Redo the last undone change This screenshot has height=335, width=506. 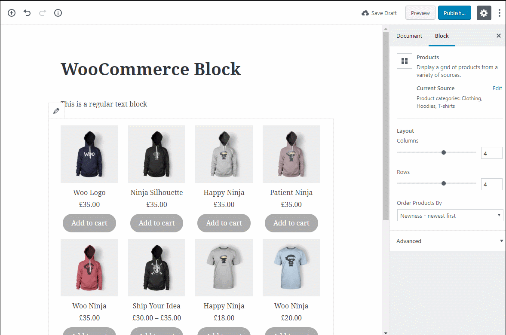pyautogui.click(x=43, y=13)
